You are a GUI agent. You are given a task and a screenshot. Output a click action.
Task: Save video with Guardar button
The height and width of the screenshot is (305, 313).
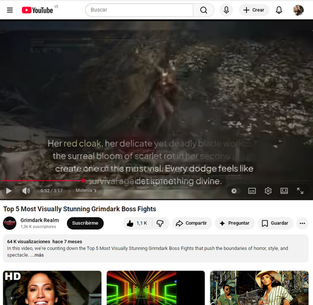click(x=275, y=223)
